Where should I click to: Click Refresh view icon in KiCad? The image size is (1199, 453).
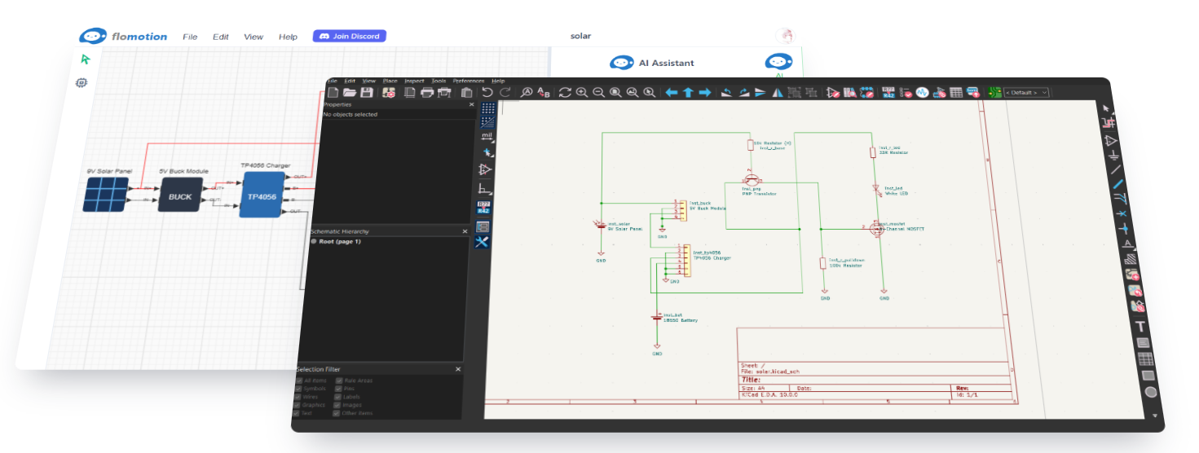pyautogui.click(x=565, y=93)
